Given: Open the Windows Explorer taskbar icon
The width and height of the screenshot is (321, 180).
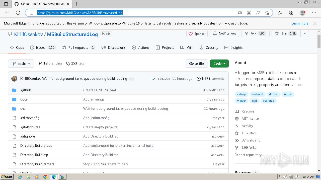Looking at the screenshot, I should (28, 177).
